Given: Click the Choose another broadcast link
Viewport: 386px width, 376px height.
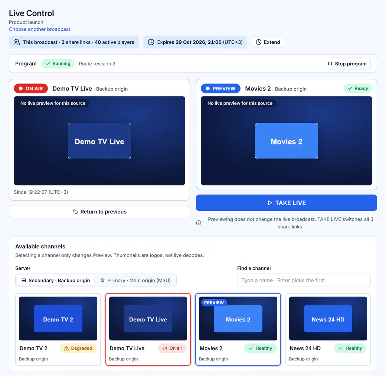Looking at the screenshot, I should click(39, 29).
